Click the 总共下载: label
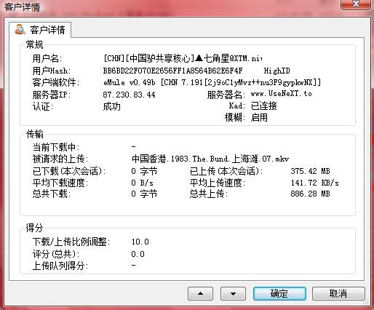374x310 pixels. pyautogui.click(x=52, y=194)
